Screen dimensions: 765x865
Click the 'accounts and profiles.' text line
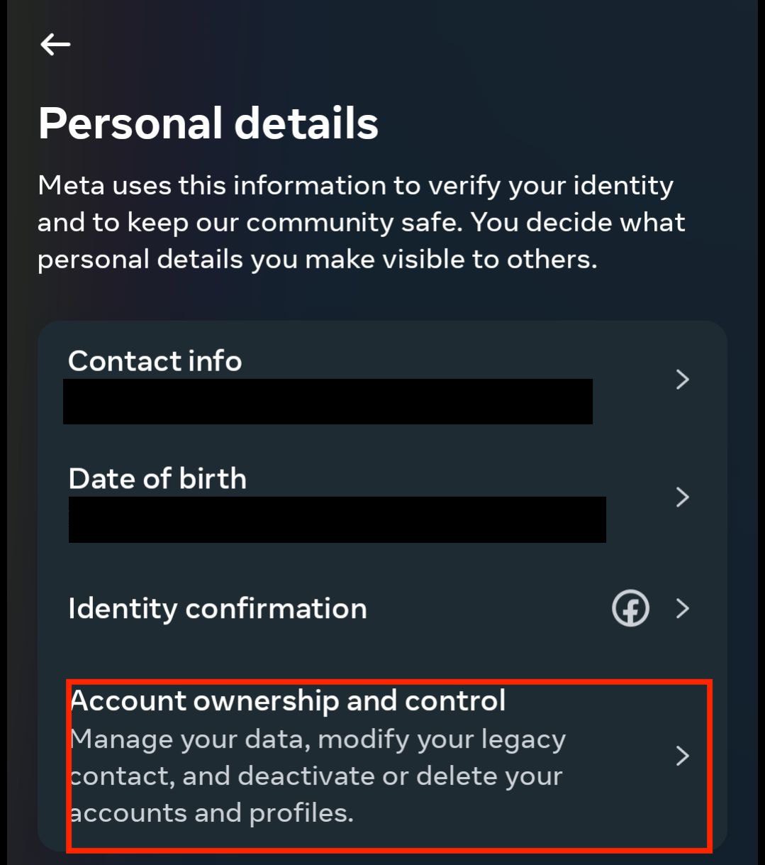(x=212, y=812)
